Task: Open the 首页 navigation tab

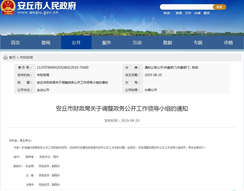Action: 15,42
